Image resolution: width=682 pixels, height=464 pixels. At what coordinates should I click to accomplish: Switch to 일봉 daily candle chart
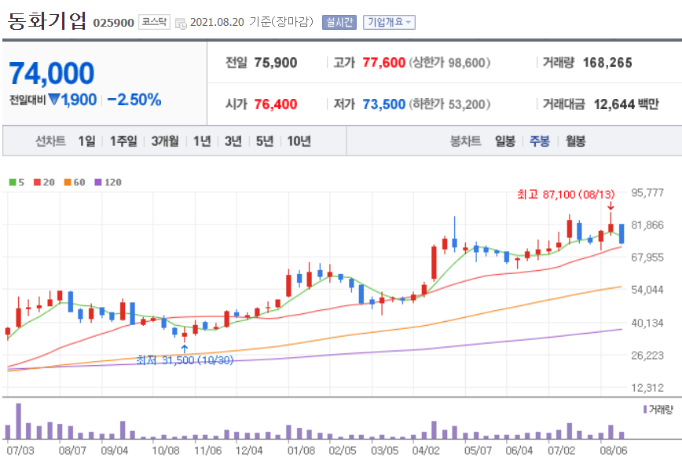pos(505,141)
